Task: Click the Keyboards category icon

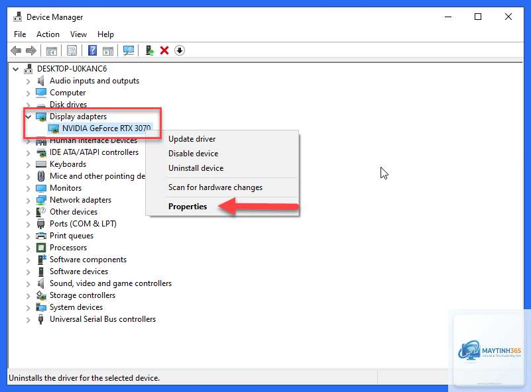Action: point(41,164)
